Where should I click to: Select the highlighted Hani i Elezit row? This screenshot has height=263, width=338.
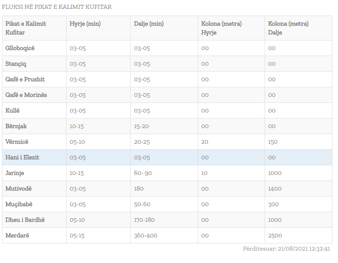22,157
